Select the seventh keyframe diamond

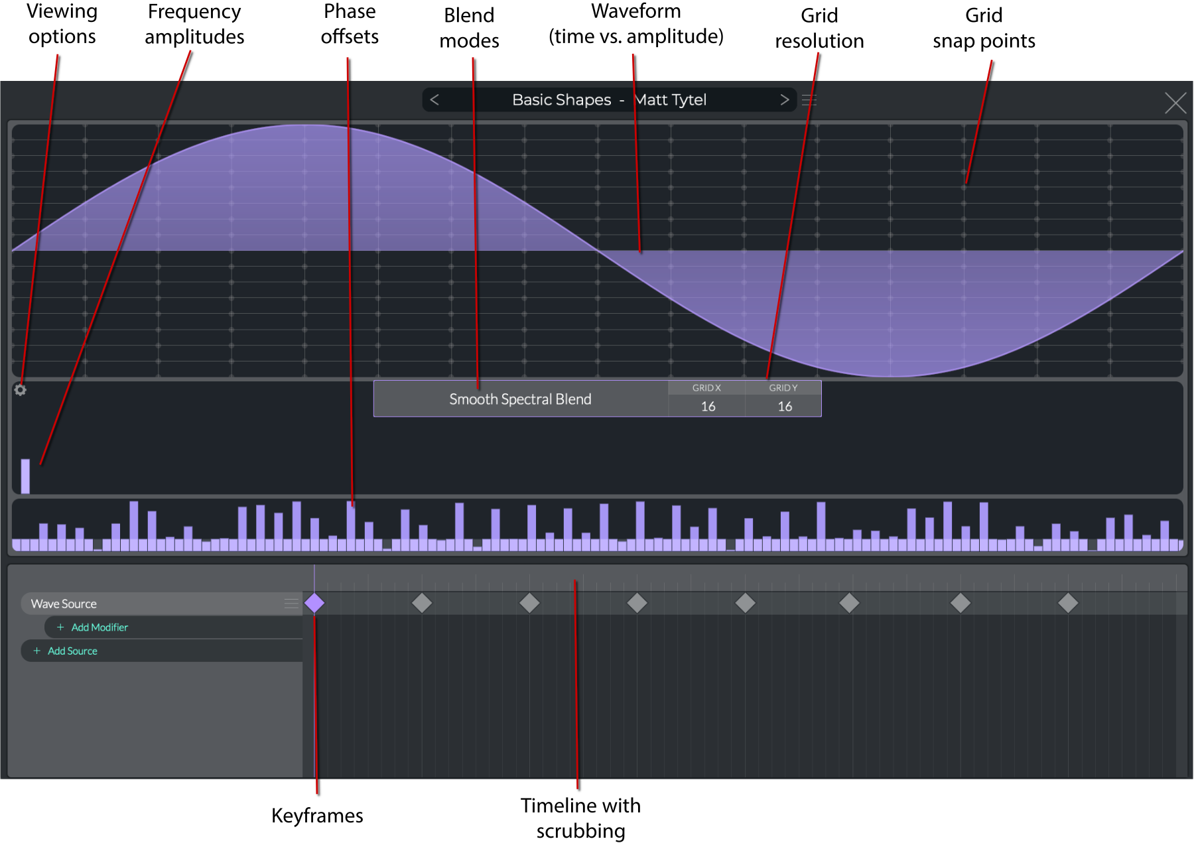pyautogui.click(x=961, y=603)
